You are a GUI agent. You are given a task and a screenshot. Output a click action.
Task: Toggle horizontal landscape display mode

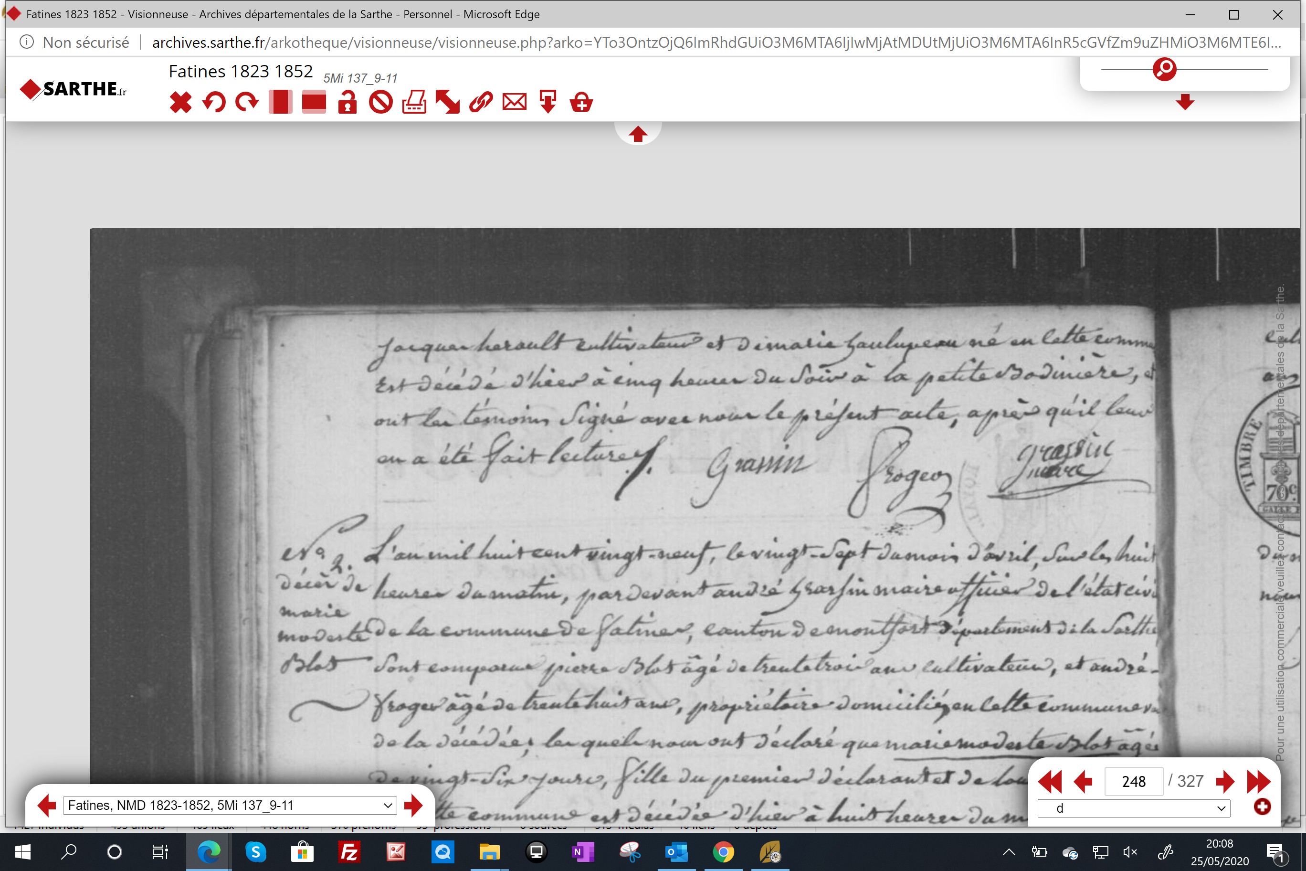[314, 102]
